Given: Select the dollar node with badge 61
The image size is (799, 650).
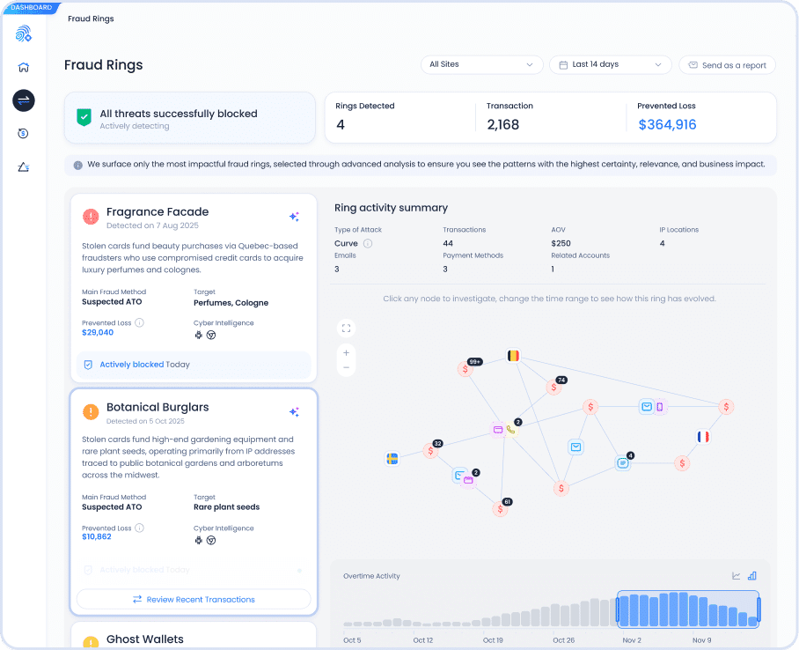Looking at the screenshot, I should [x=500, y=509].
